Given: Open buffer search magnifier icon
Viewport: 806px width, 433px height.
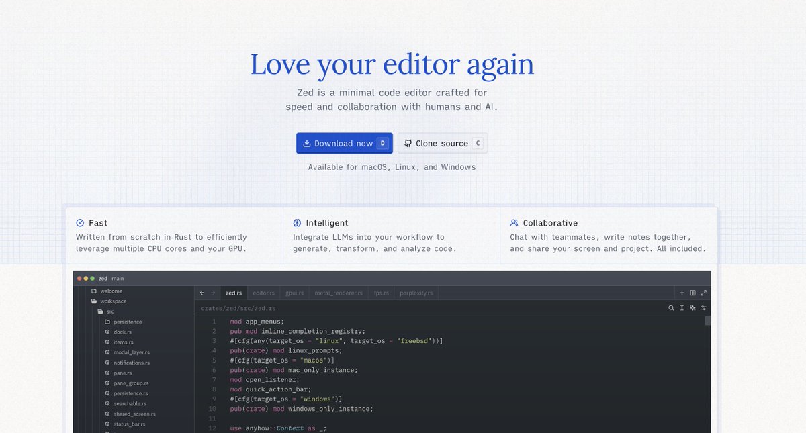Looking at the screenshot, I should (x=671, y=308).
